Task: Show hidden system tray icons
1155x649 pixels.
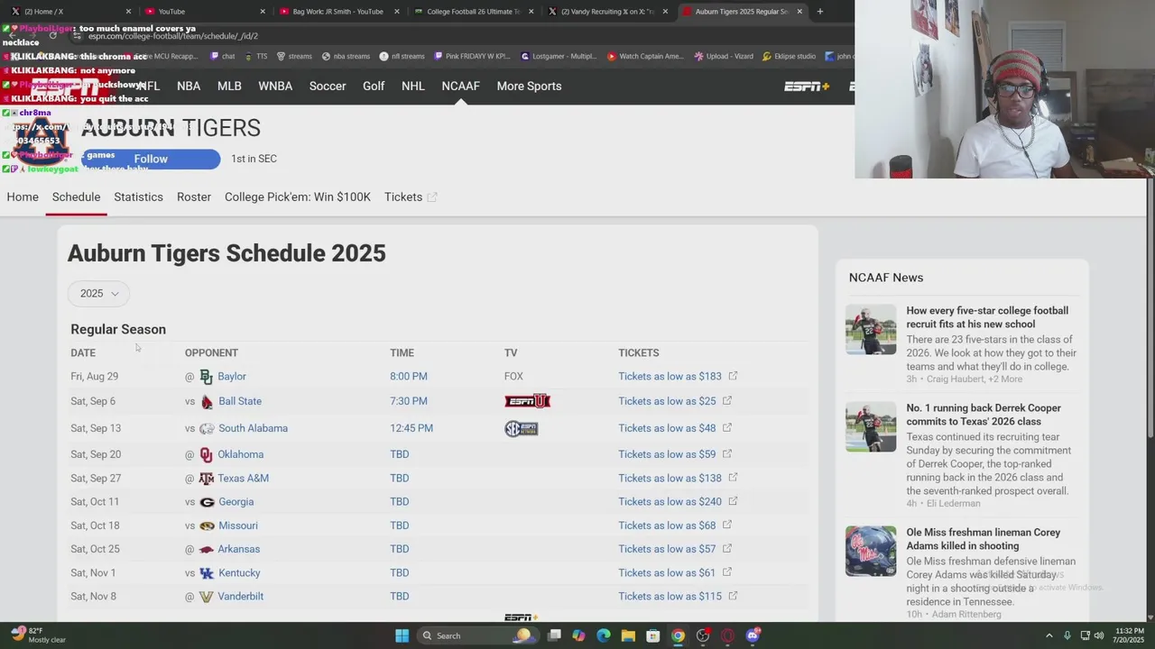Action: pos(1049,635)
